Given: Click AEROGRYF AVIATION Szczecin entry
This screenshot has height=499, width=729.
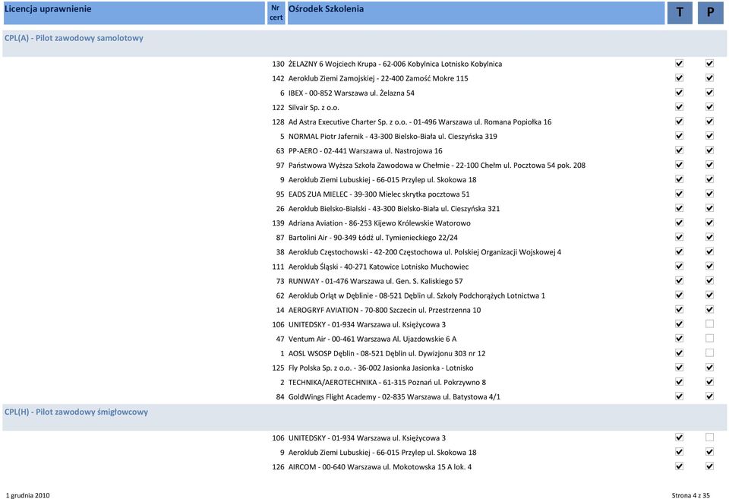Looking at the screenshot, I should [x=384, y=310].
